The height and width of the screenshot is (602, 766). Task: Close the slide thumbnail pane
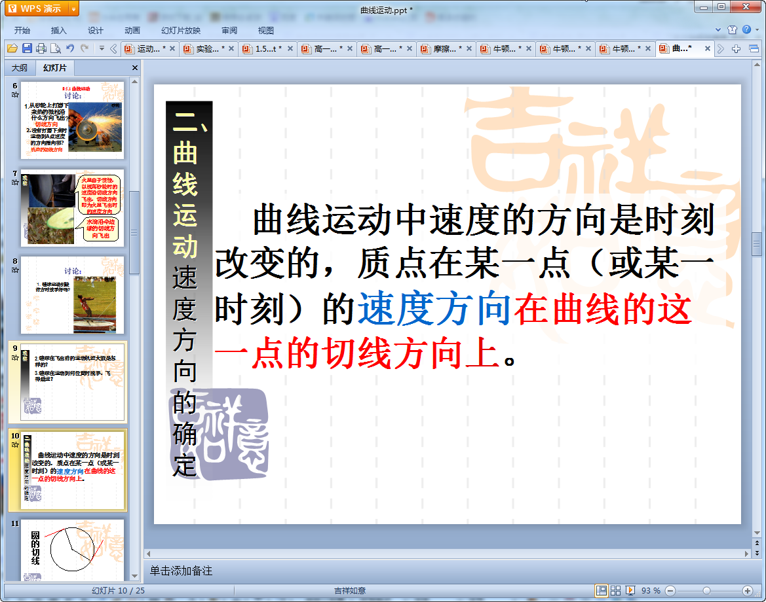(135, 68)
